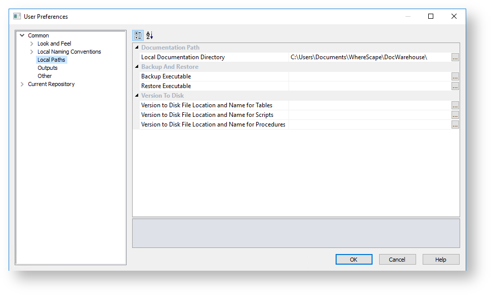Screen dimensions: 491x295
Task: Open the User Preferences window icon menu
Action: pos(17,16)
